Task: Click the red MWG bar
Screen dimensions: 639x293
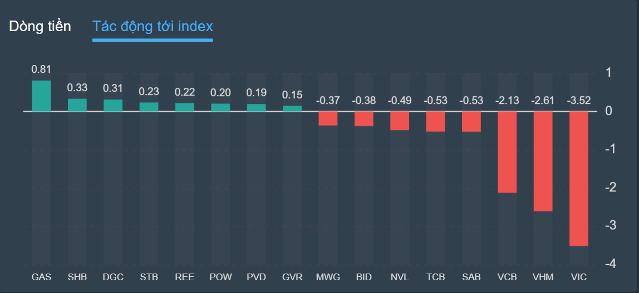Action: pyautogui.click(x=328, y=118)
